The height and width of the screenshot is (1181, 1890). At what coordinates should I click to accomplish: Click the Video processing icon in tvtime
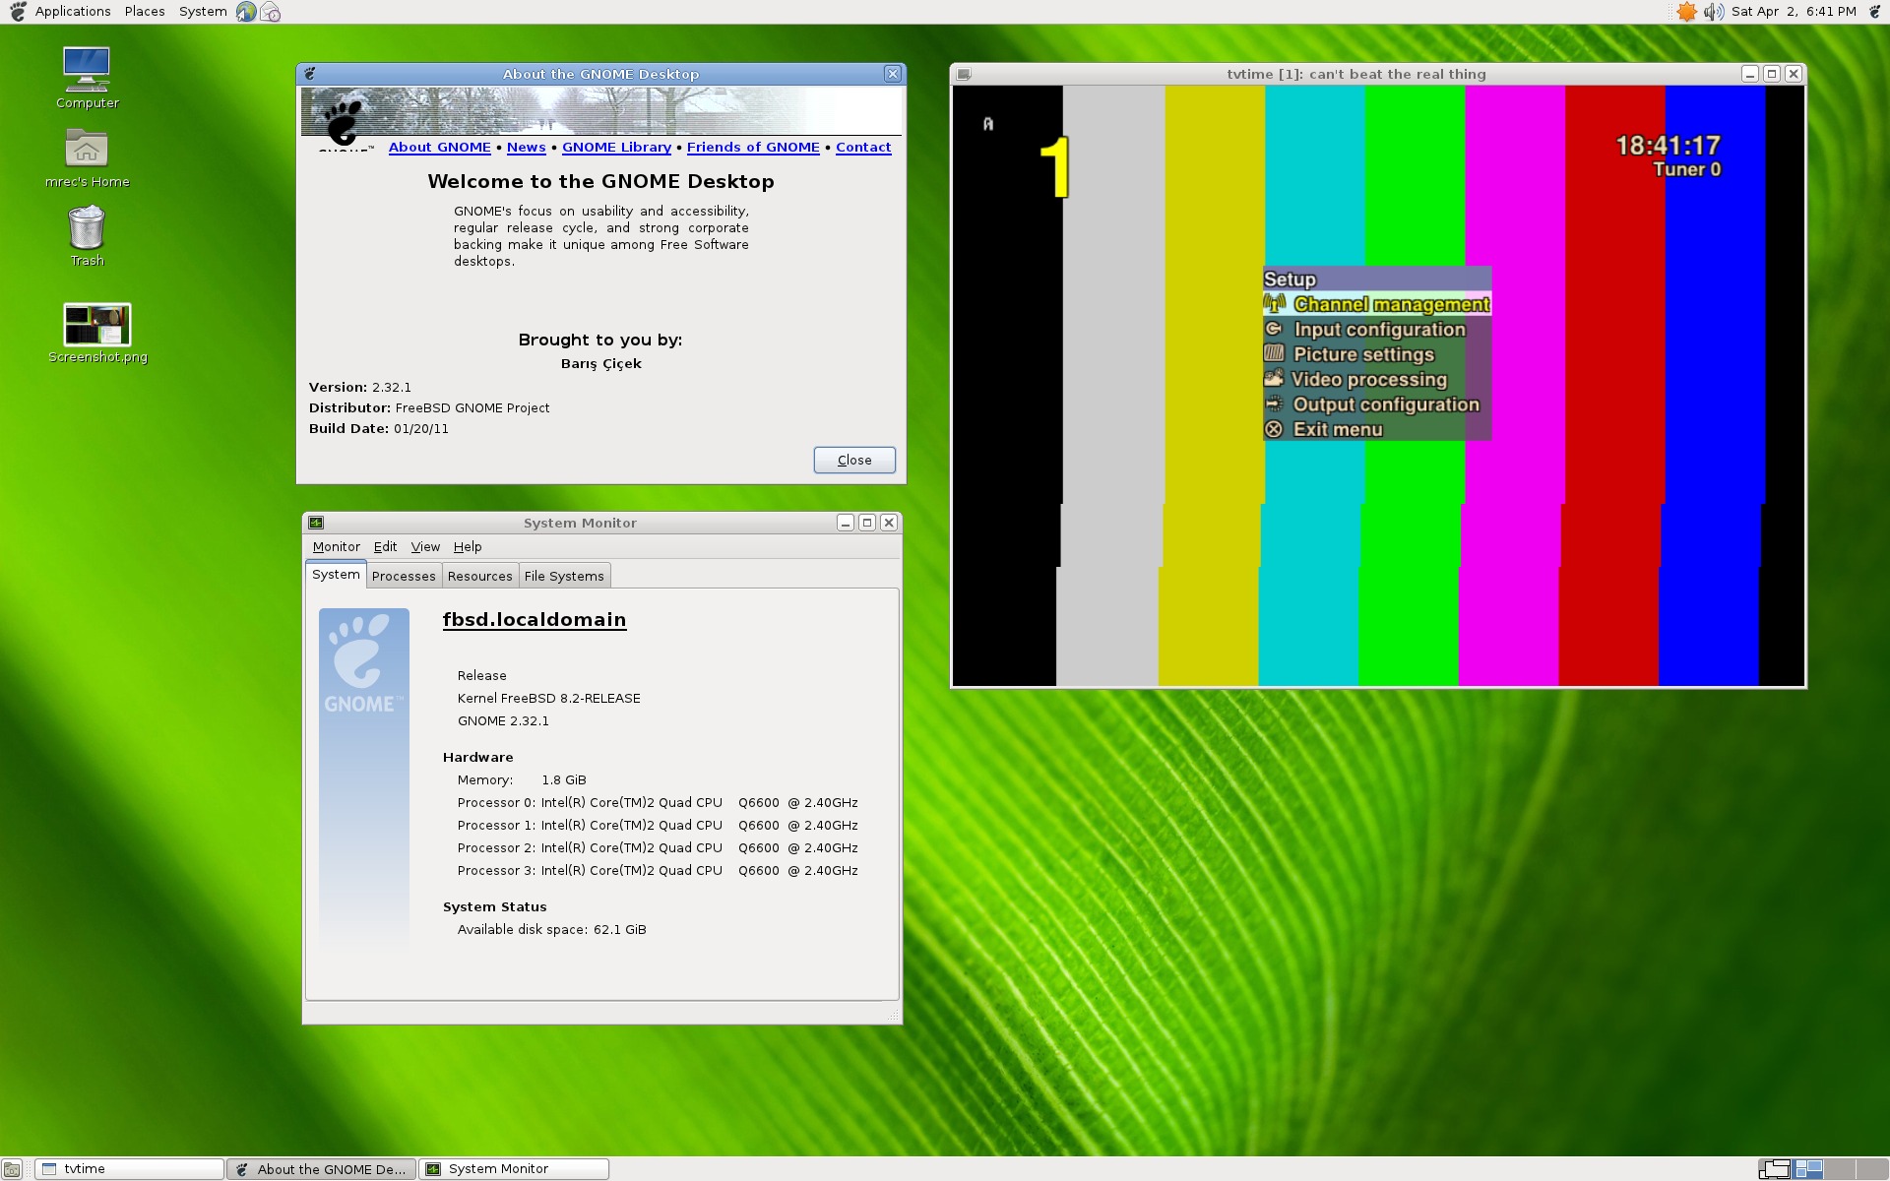click(1274, 378)
